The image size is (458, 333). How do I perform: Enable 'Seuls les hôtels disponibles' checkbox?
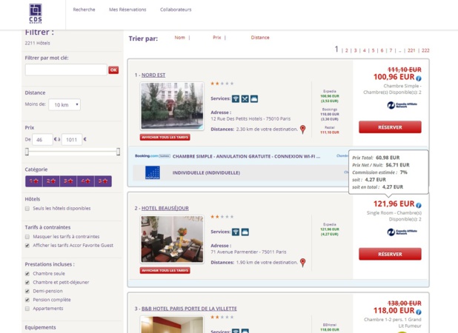27,209
